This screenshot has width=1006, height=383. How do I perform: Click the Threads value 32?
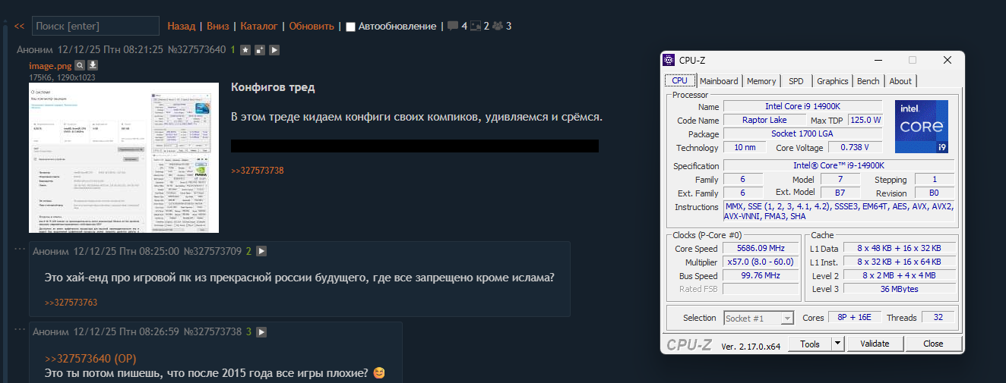(x=938, y=319)
